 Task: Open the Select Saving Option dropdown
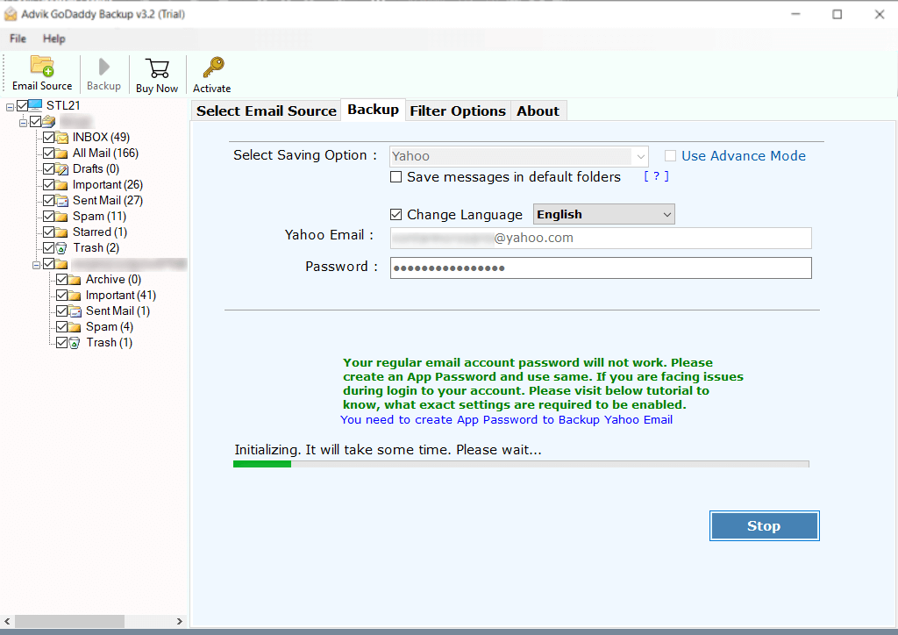[519, 156]
